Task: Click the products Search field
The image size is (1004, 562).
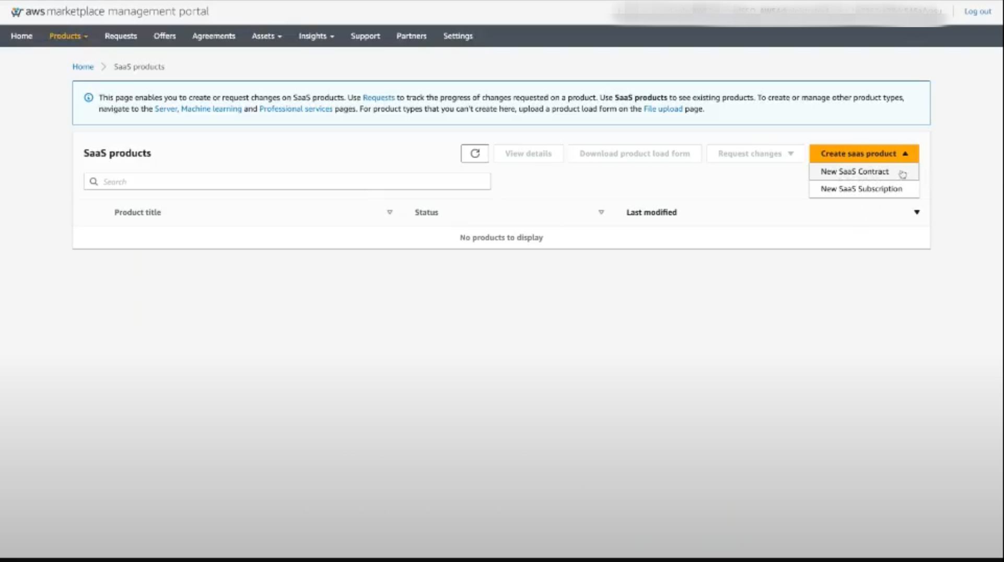Action: click(x=287, y=182)
